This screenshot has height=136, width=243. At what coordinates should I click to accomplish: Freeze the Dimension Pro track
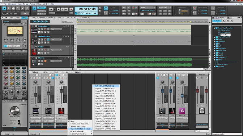coord(45,32)
